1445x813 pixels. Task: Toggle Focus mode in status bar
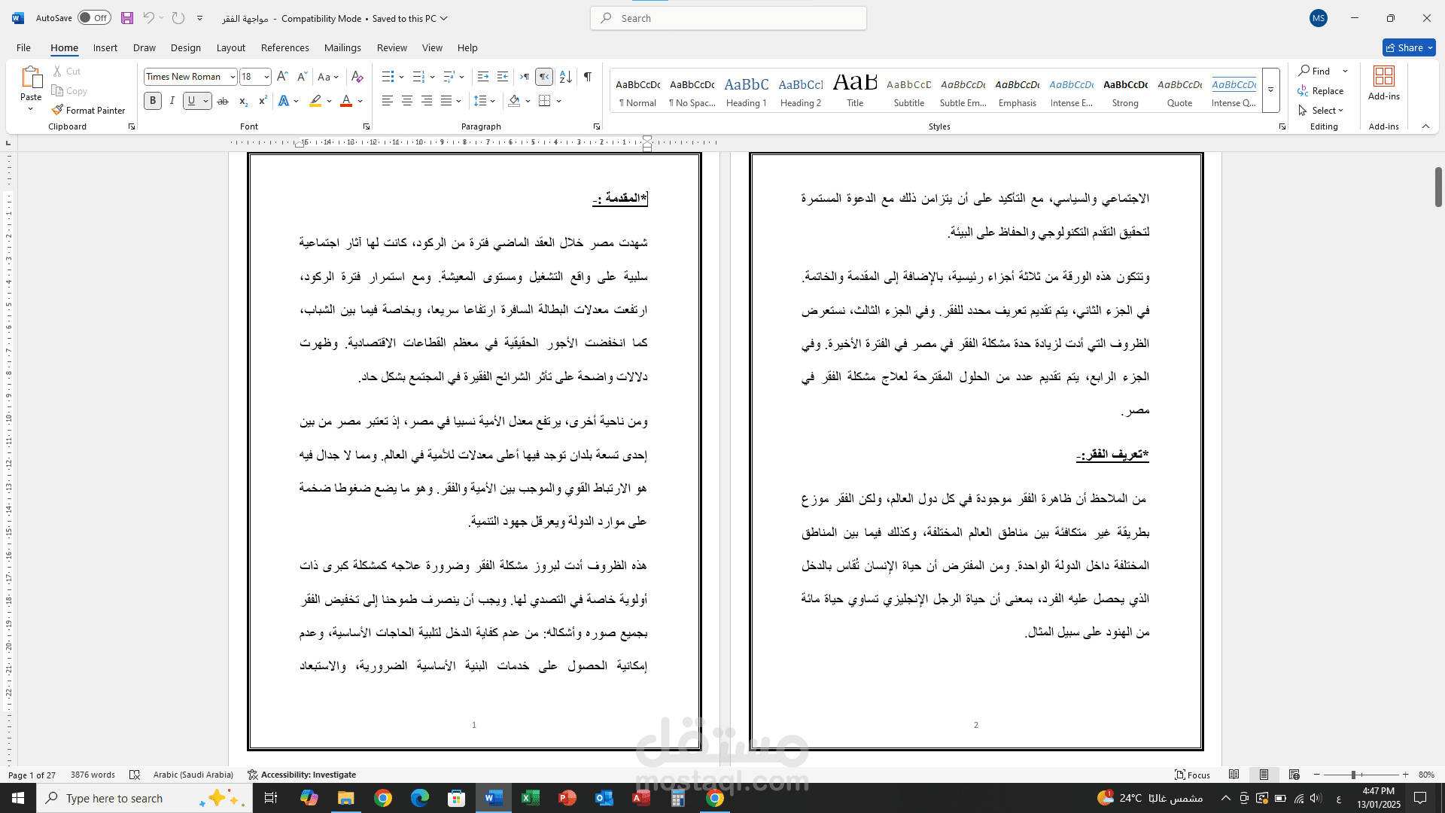click(1193, 775)
